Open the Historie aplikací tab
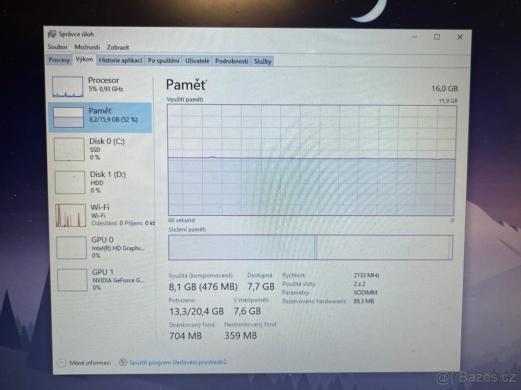Screen dimensions: 521x390 pyautogui.click(x=120, y=61)
